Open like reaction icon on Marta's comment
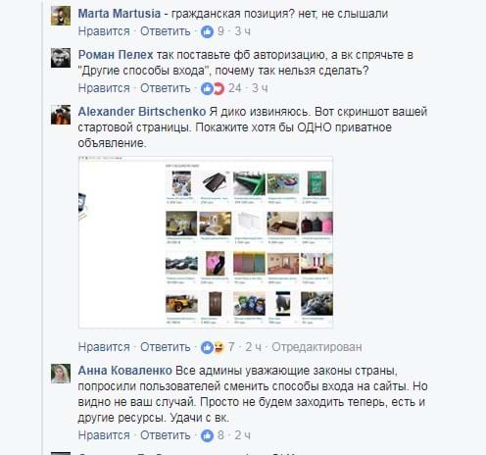The width and height of the screenshot is (486, 455). click(x=207, y=31)
